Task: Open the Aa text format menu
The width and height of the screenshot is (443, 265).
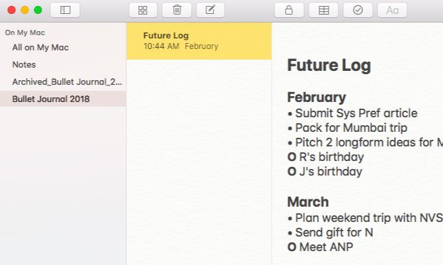Action: coord(392,10)
